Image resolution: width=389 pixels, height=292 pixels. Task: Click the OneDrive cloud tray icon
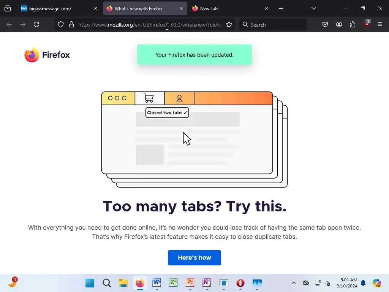[x=306, y=283]
